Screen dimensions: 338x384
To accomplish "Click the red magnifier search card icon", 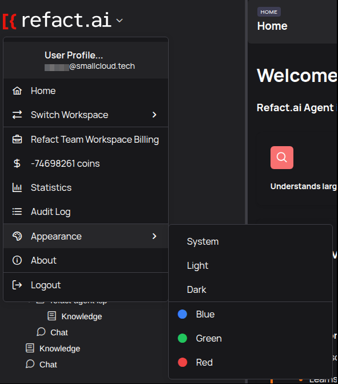I will (282, 158).
